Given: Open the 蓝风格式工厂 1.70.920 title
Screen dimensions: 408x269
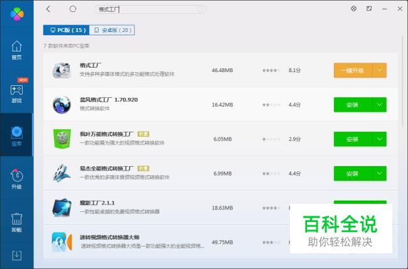Looking at the screenshot, I should point(109,100).
